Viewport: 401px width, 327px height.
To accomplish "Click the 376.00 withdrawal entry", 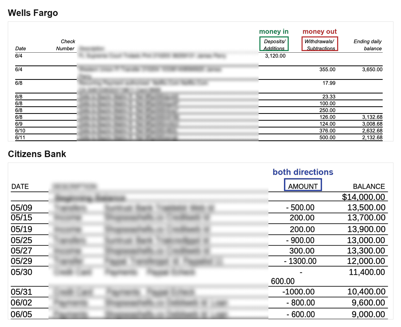I will point(327,131).
